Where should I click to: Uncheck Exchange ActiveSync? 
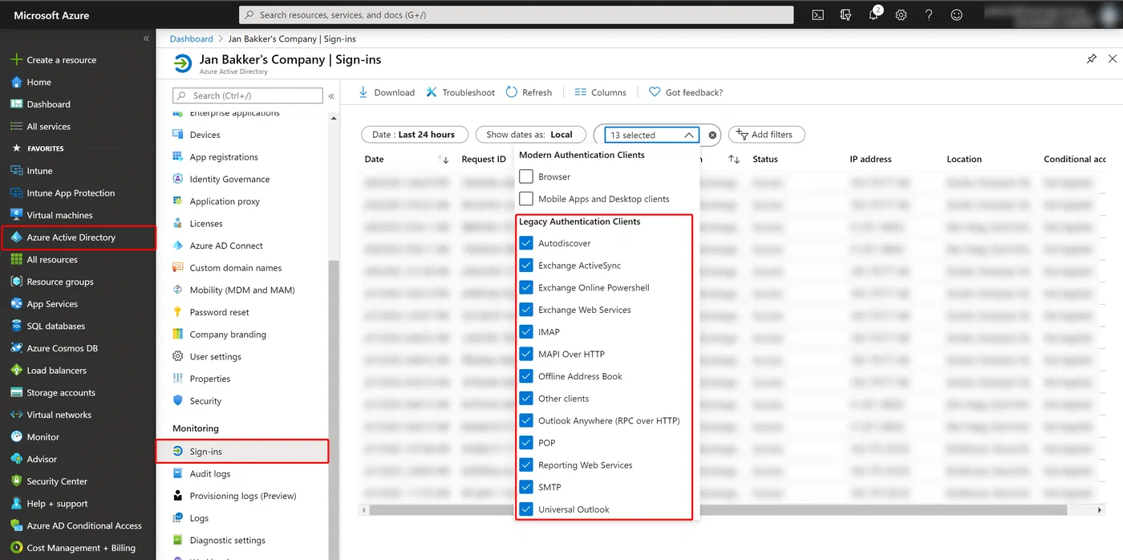coord(526,266)
